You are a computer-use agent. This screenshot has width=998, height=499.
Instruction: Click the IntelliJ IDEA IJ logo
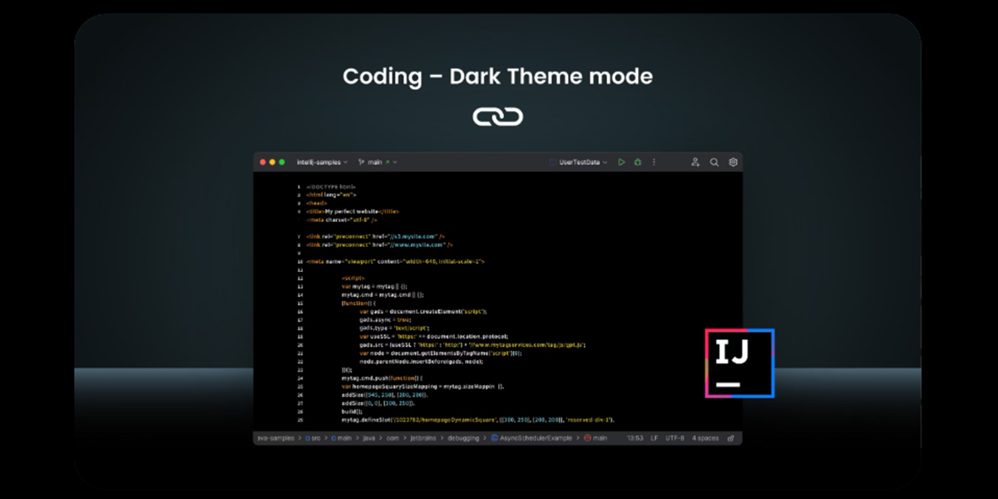point(739,363)
